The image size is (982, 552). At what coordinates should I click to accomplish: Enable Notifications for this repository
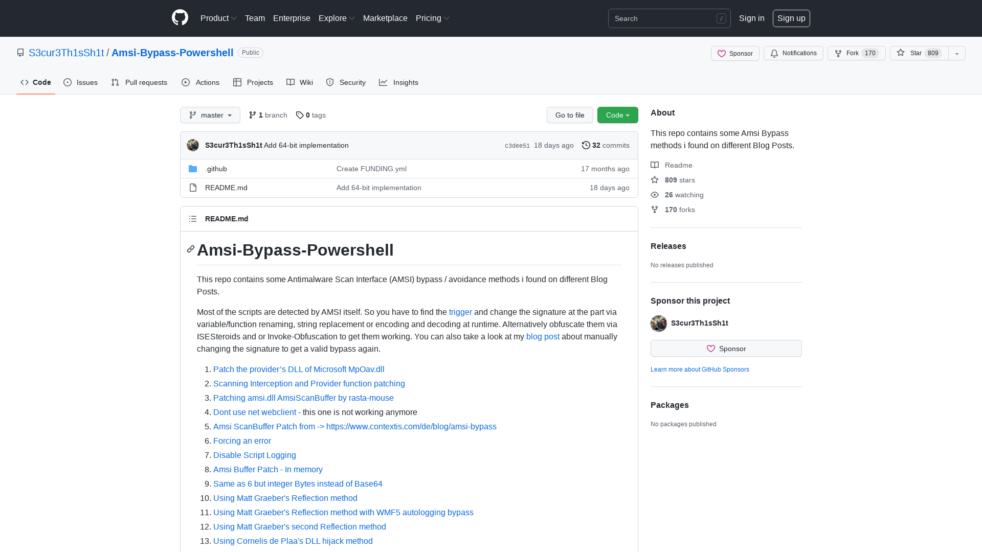click(x=793, y=53)
